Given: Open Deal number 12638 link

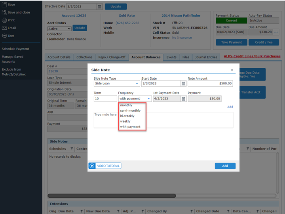Looking at the screenshot, I should [x=53, y=71].
